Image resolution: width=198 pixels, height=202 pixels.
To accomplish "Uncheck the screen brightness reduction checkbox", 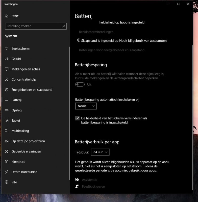I will point(78,118).
